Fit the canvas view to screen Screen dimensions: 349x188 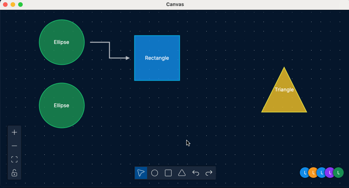14,159
